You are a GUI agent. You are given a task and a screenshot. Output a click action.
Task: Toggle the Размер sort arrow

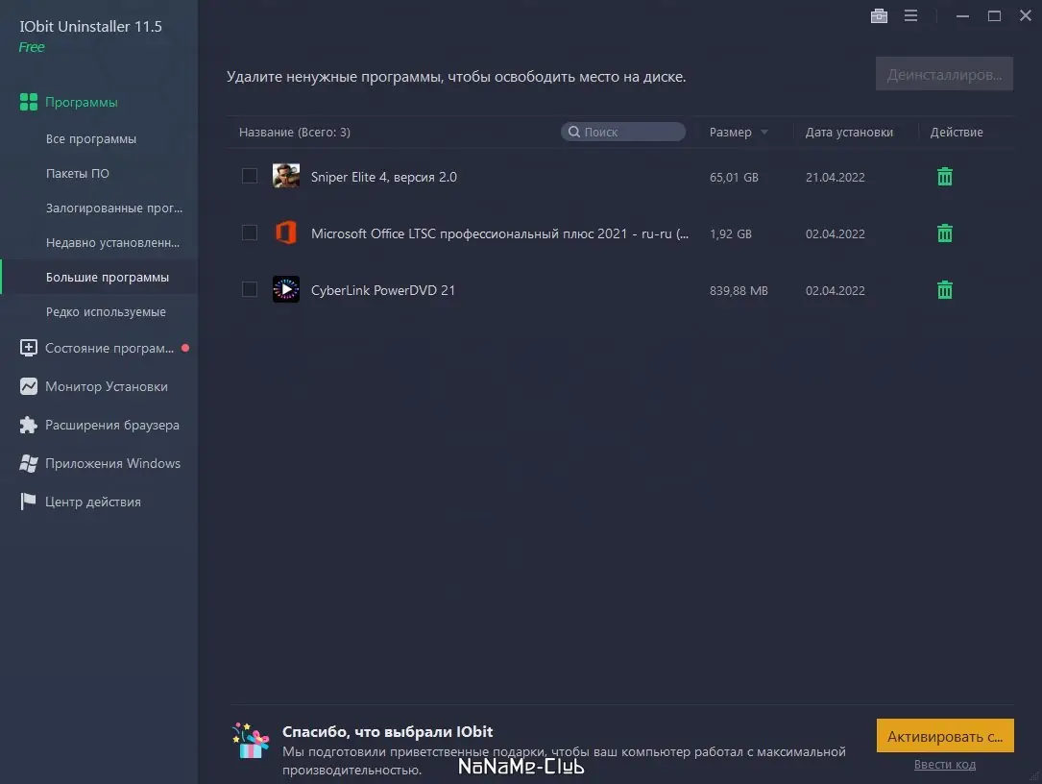coord(764,133)
